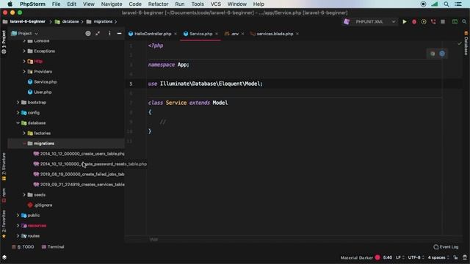The image size is (470, 264).
Task: Open the Tools menu
Action: pyautogui.click(x=198, y=4)
